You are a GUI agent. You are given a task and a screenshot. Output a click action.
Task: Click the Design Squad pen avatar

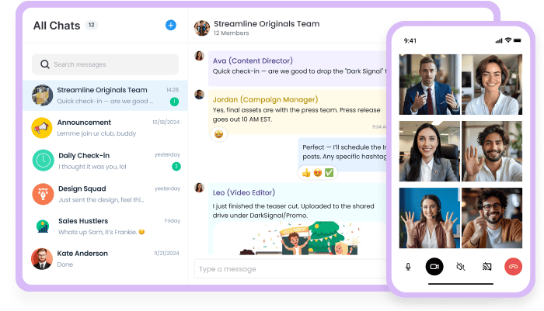tap(43, 194)
